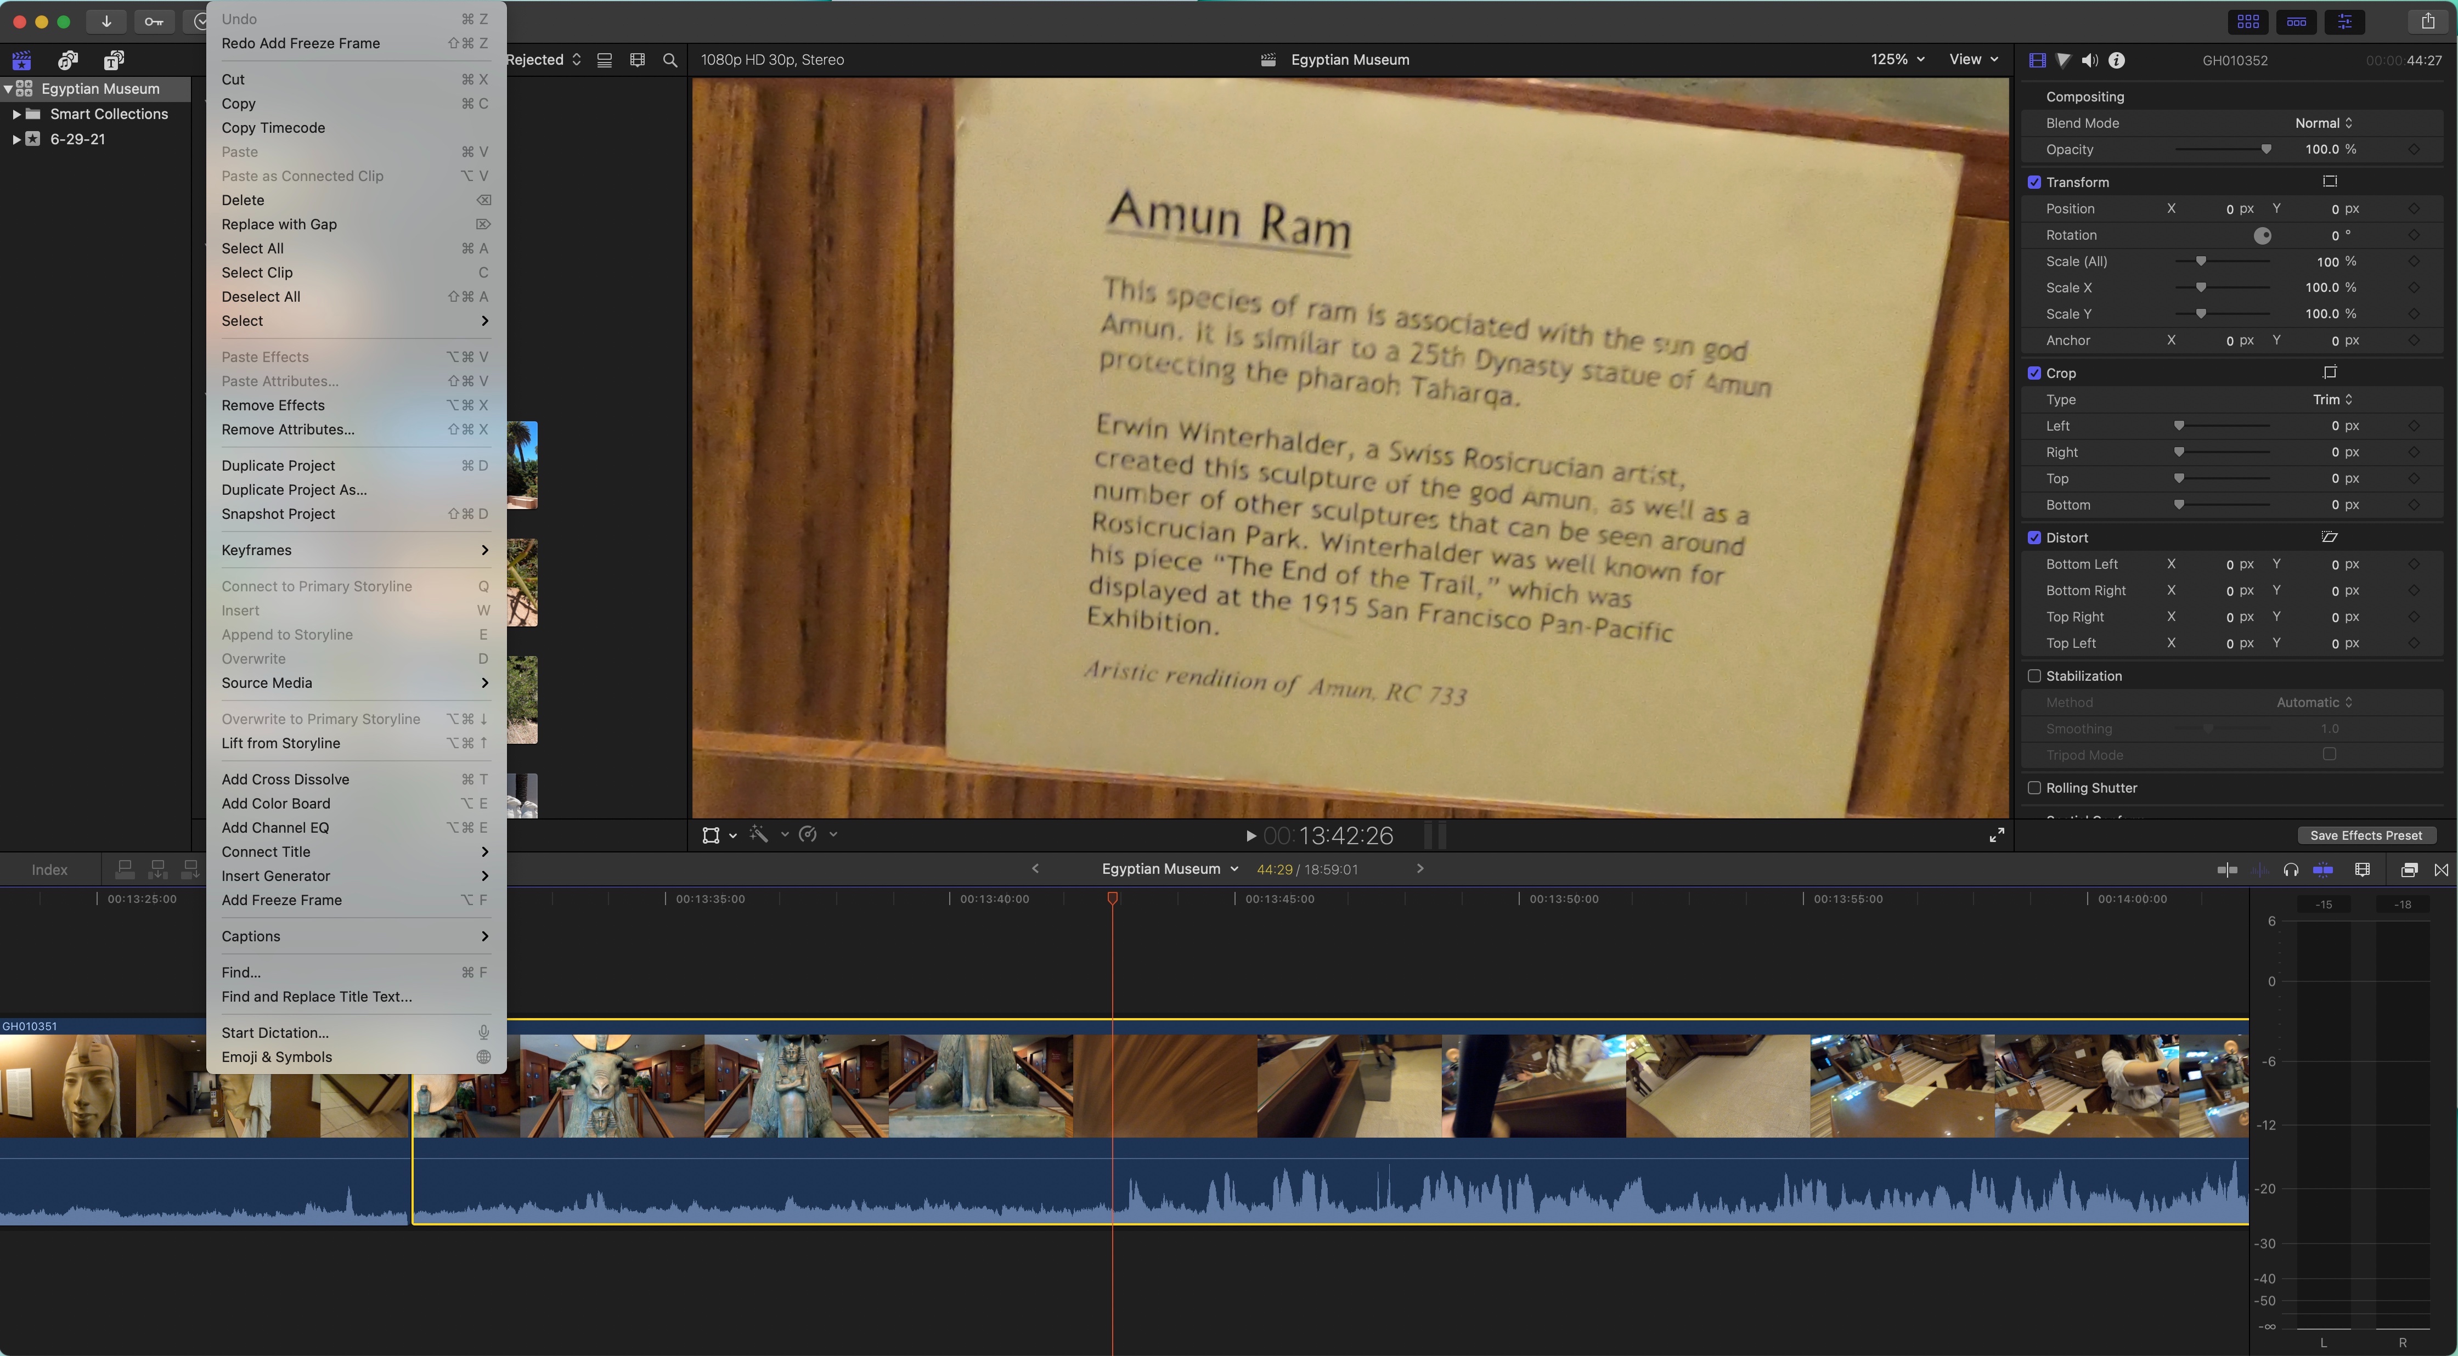Enable the Rolling Shutter checkbox
Image resolution: width=2458 pixels, height=1356 pixels.
click(x=2033, y=787)
